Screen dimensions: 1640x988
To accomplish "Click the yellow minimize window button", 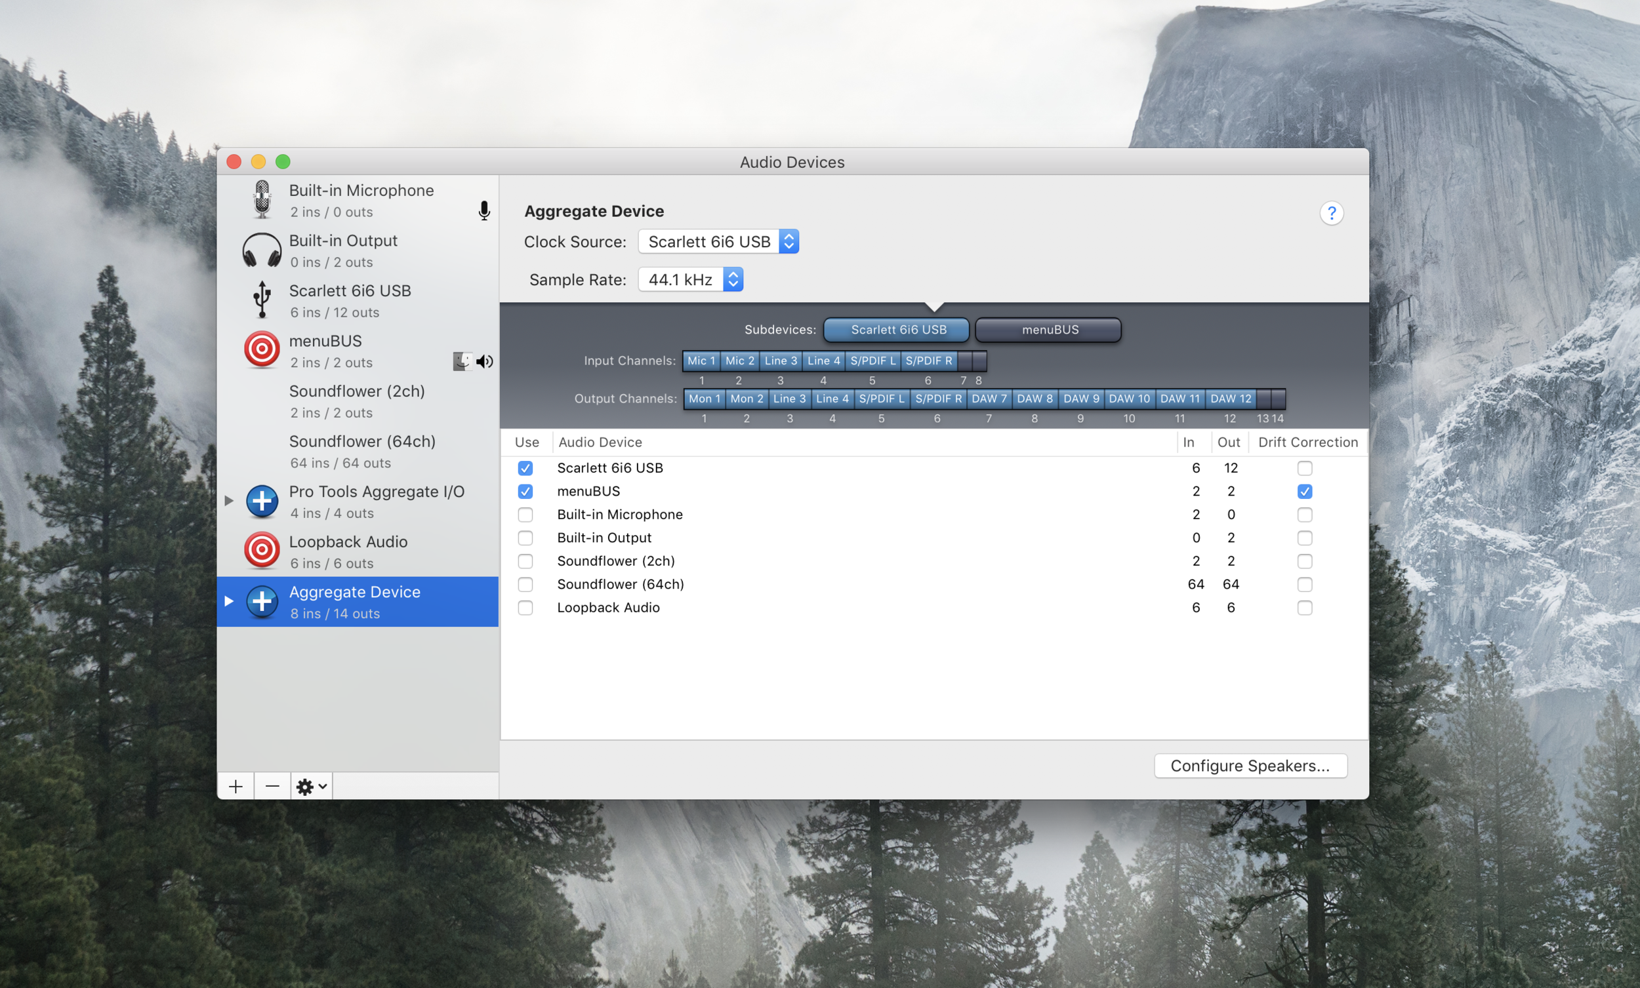I will coord(258,162).
